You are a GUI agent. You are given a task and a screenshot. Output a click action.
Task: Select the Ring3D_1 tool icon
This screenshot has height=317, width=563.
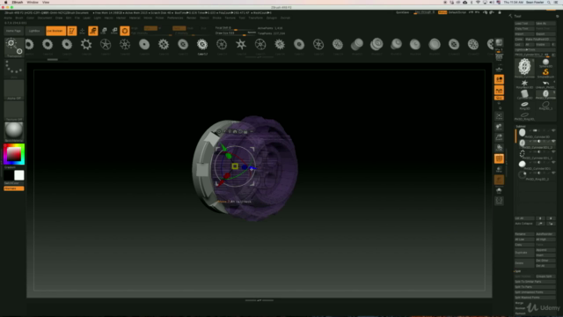click(545, 105)
